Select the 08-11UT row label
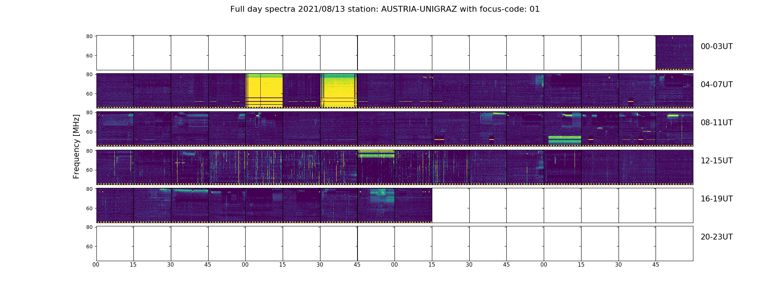This screenshot has height=293, width=770. [716, 123]
